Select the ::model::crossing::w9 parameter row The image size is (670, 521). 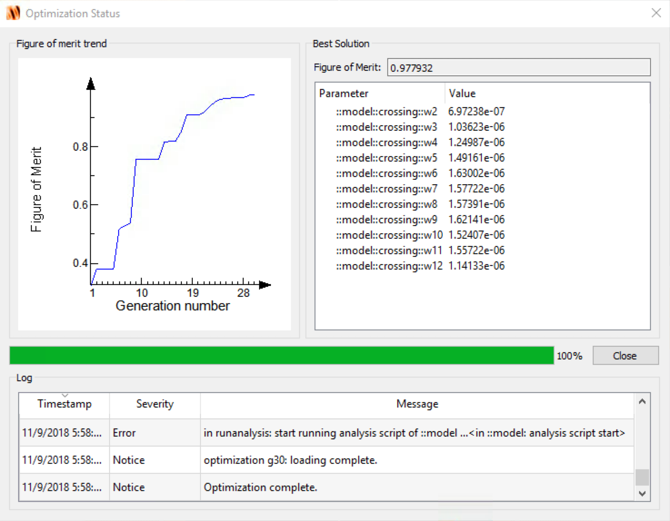point(386,220)
